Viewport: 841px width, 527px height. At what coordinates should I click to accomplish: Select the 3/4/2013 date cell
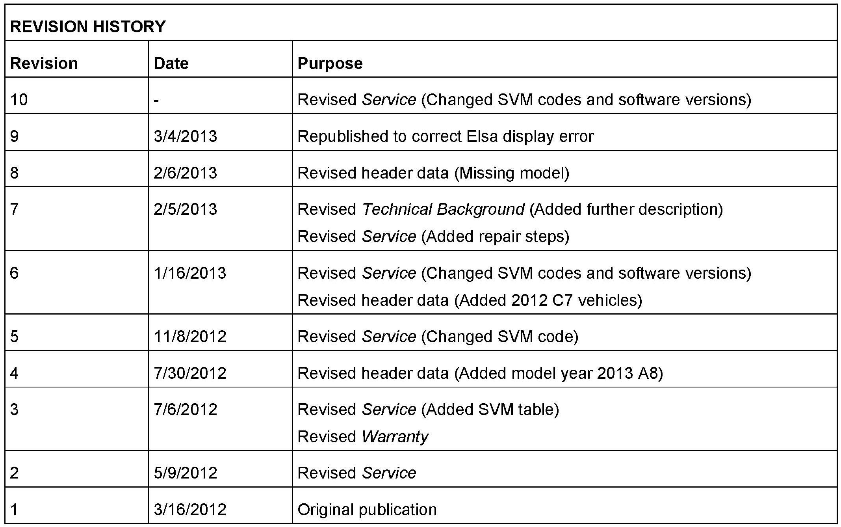click(x=185, y=136)
